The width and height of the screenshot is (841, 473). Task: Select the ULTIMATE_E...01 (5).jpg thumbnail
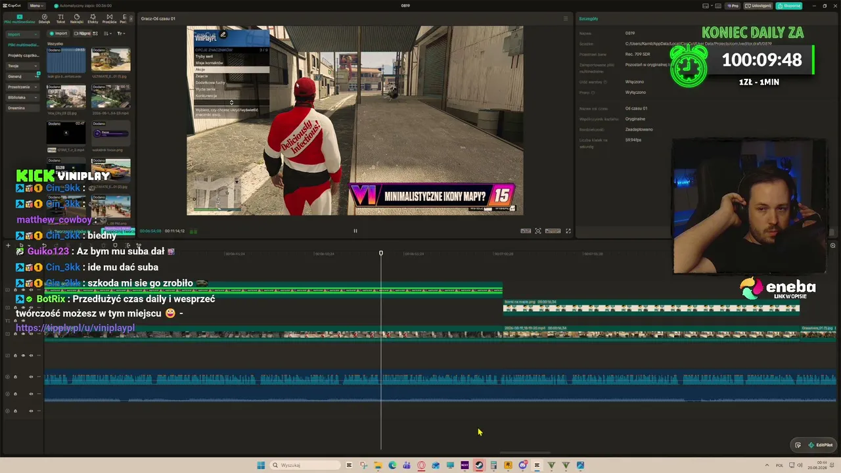(x=111, y=60)
